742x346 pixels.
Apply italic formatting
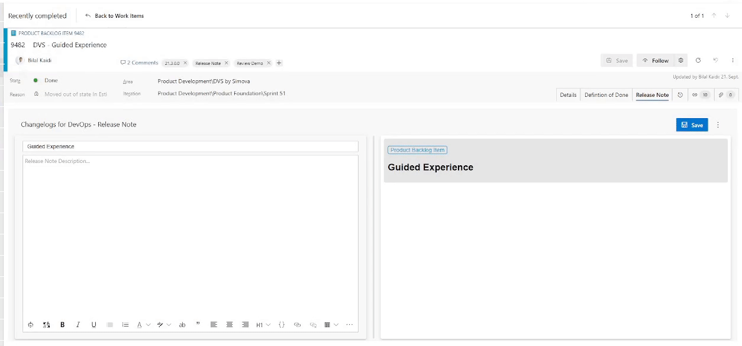[78, 324]
